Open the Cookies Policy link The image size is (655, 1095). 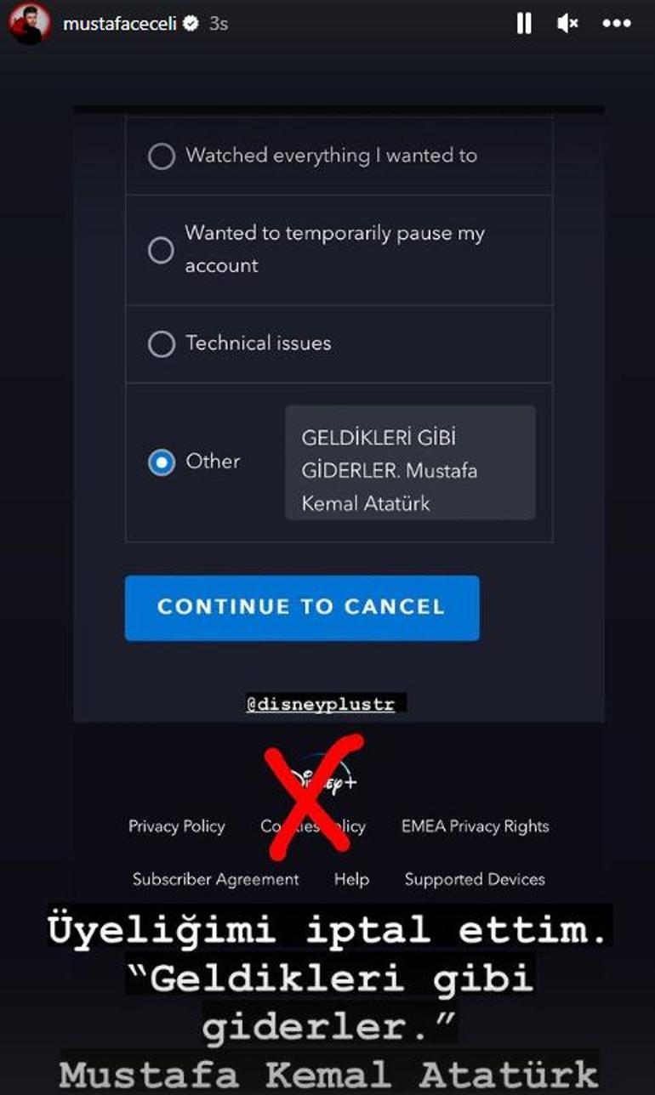coord(313,826)
